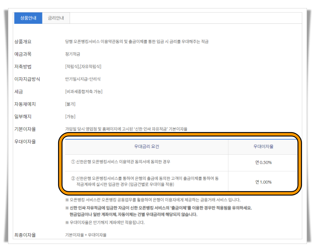The image size is (315, 252).
Task: Click the 기본이자율 + 우대이자율 formula text
Action: 86,235
